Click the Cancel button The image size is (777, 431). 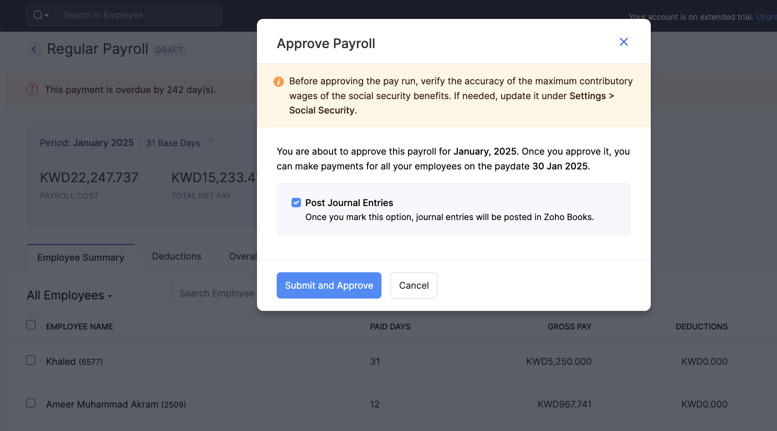(414, 285)
